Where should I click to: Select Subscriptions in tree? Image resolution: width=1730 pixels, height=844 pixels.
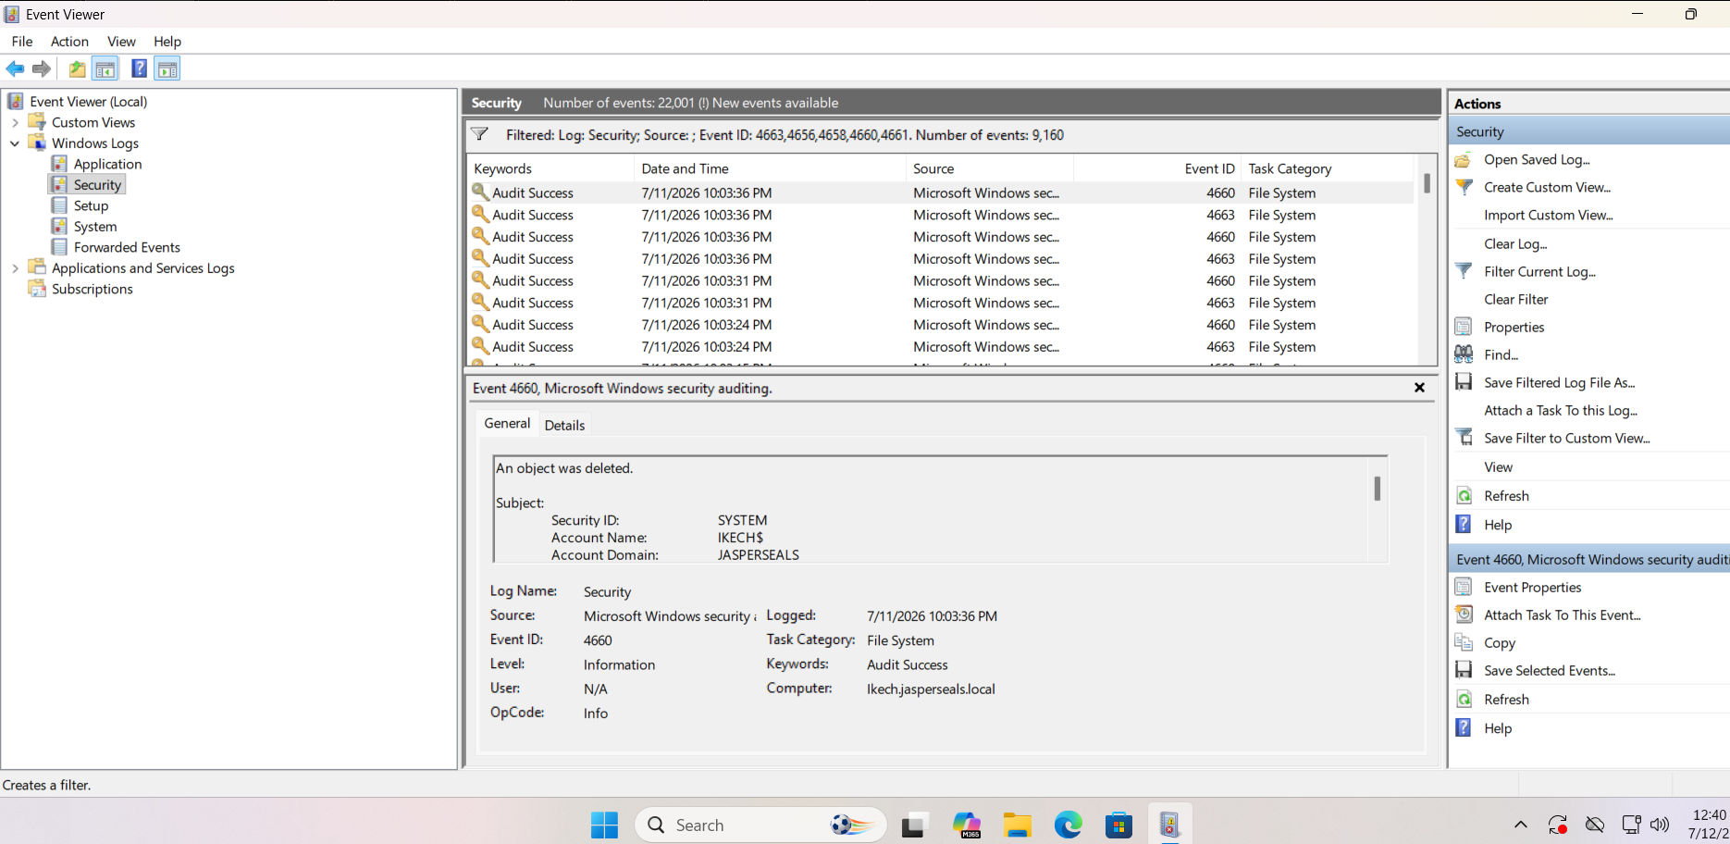(x=92, y=289)
